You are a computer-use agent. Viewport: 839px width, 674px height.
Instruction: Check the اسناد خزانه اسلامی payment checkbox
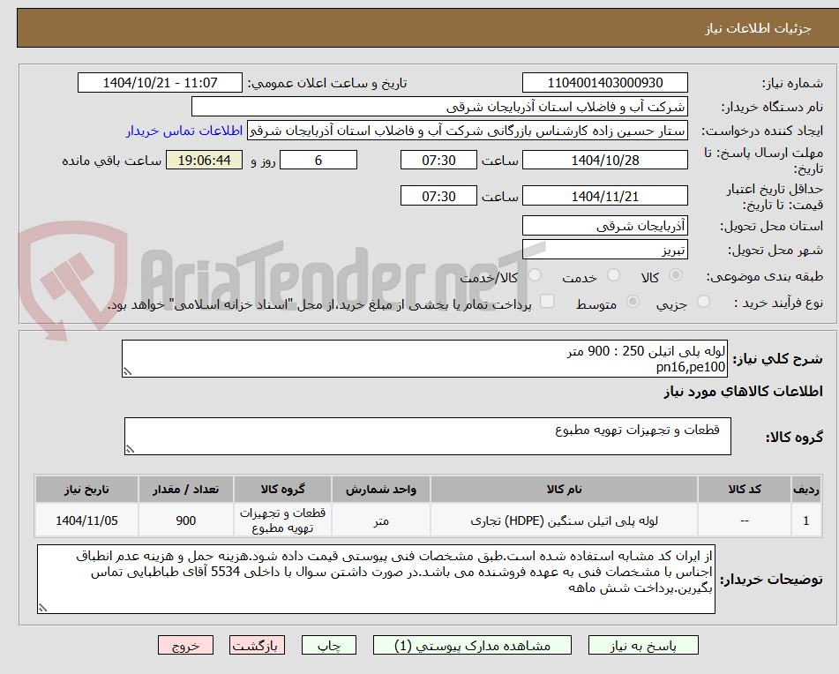(547, 302)
